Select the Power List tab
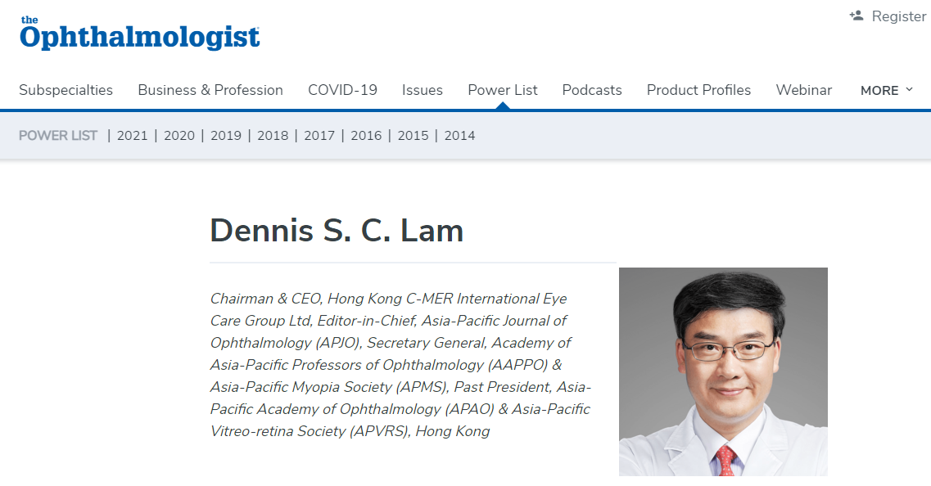Image resolution: width=931 pixels, height=486 pixels. point(502,90)
